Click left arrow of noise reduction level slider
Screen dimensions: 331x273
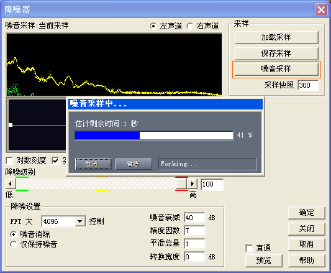(11, 184)
